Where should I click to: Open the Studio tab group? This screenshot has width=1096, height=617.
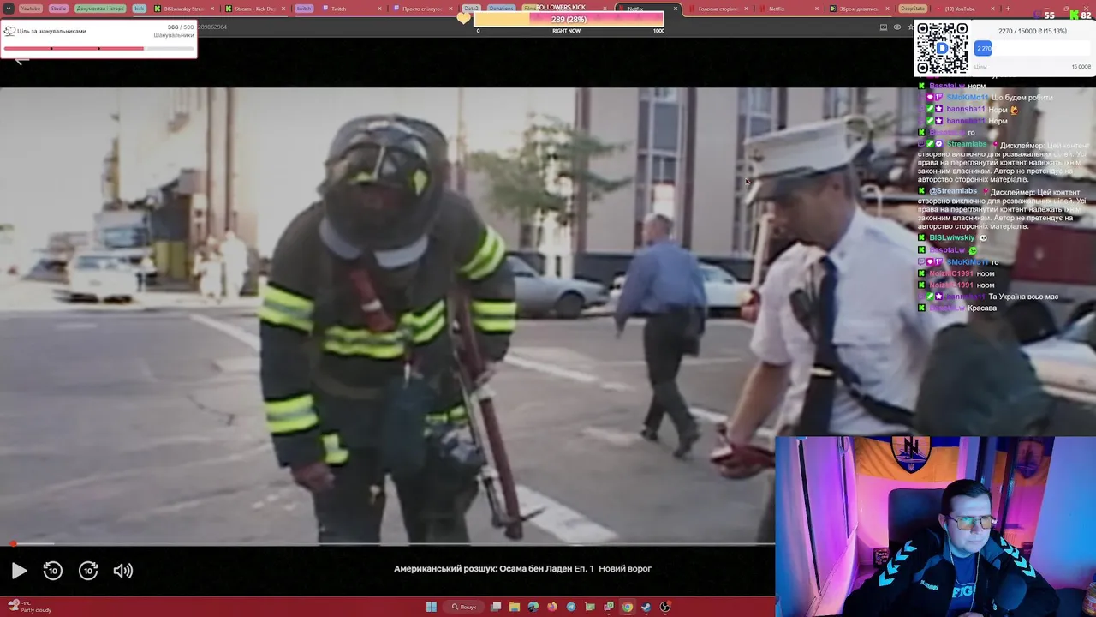coord(58,9)
